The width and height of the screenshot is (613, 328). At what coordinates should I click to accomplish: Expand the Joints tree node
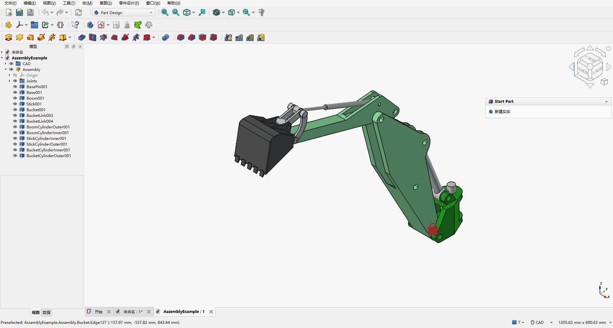click(x=10, y=81)
